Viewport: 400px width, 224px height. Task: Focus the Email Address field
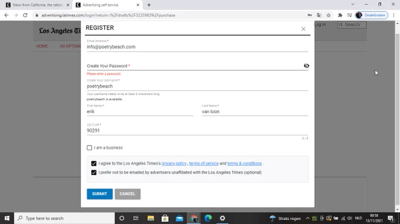pos(198,47)
